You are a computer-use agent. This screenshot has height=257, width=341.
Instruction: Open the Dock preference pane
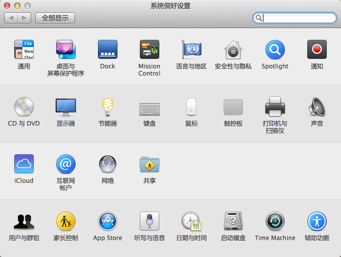[108, 50]
